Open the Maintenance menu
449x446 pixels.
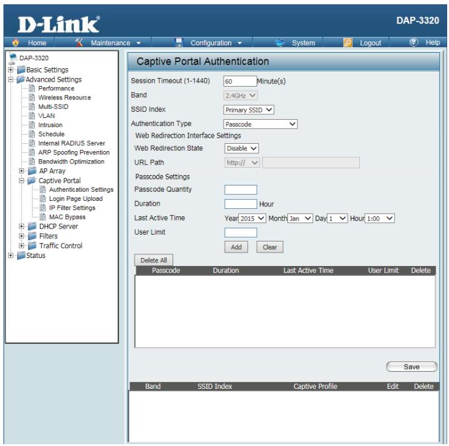[x=111, y=43]
